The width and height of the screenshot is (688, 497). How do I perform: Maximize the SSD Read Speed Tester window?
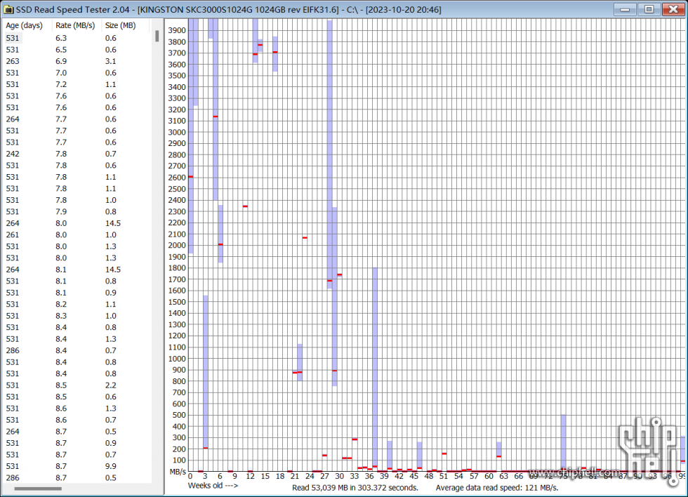649,9
